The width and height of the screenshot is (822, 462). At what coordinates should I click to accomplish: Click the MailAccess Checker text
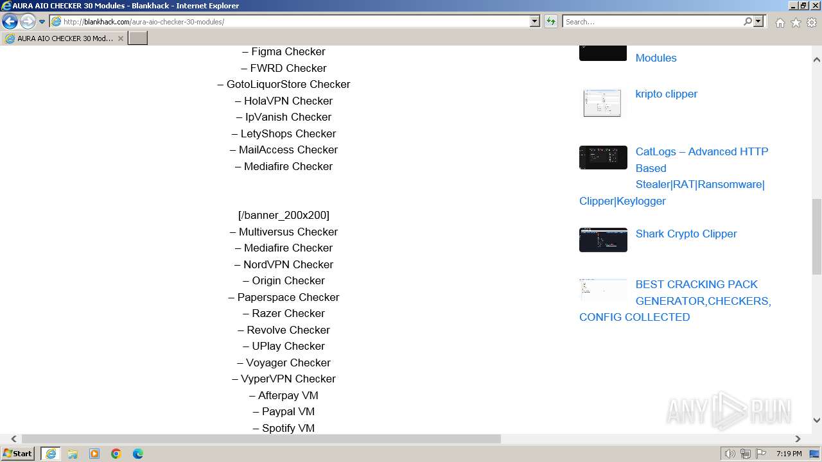pos(284,150)
